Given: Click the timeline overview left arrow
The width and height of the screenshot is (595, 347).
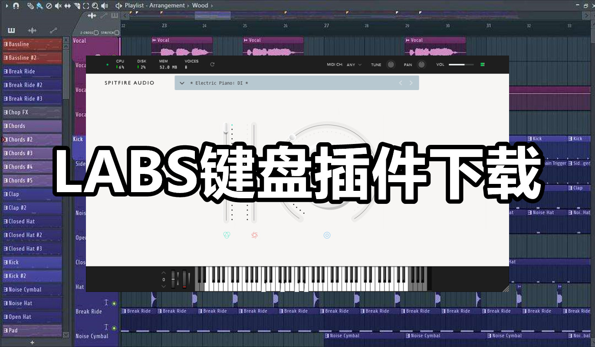Looking at the screenshot, I should pos(125,16).
